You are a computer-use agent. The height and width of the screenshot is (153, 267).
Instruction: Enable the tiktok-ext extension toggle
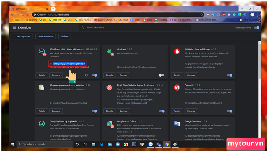161,75
